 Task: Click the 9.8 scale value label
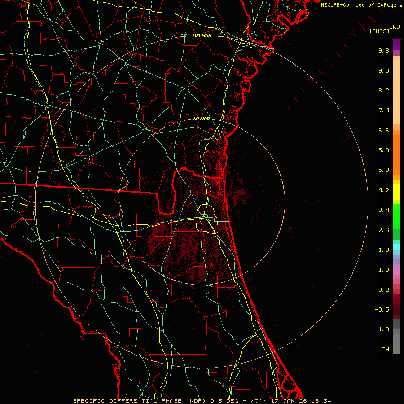point(383,51)
